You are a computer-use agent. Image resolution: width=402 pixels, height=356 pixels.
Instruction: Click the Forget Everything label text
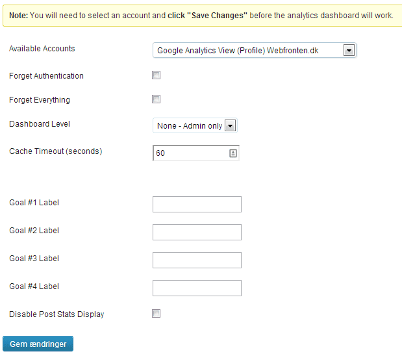40,100
